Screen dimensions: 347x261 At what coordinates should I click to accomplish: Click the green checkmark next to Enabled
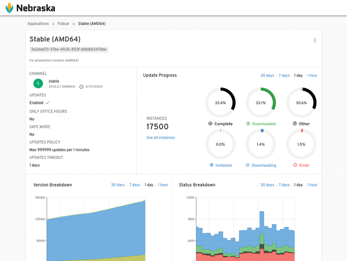47,103
